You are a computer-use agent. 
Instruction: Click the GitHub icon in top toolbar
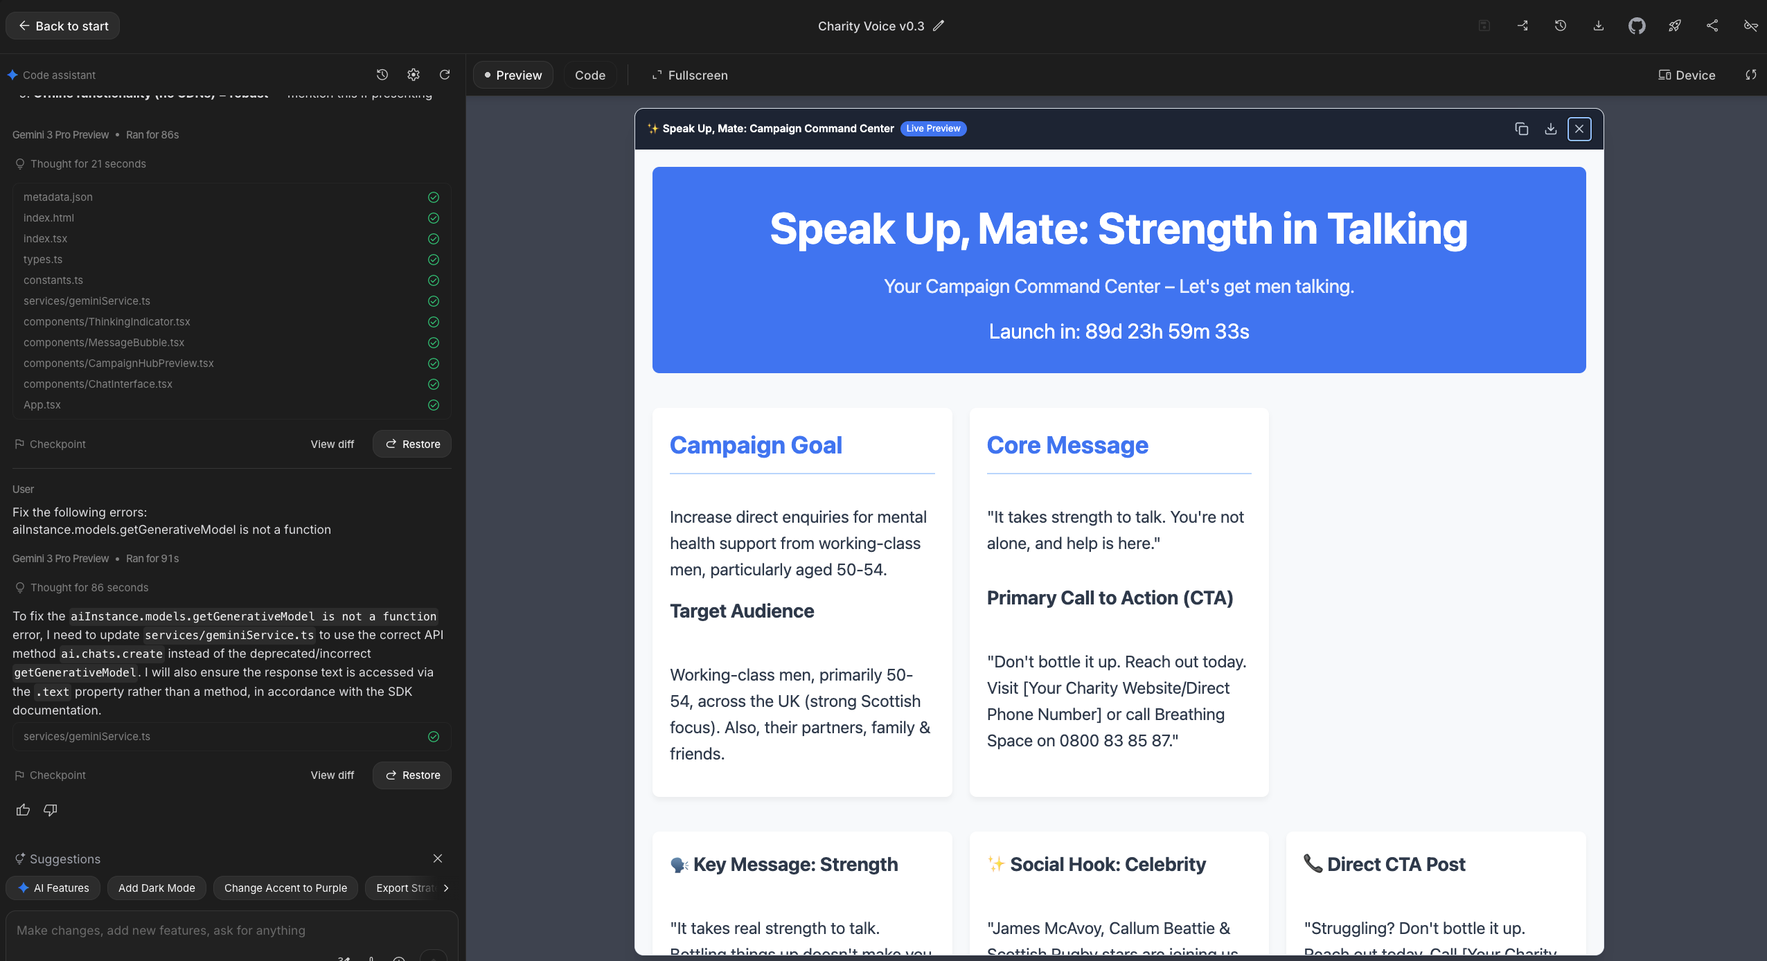click(x=1636, y=26)
